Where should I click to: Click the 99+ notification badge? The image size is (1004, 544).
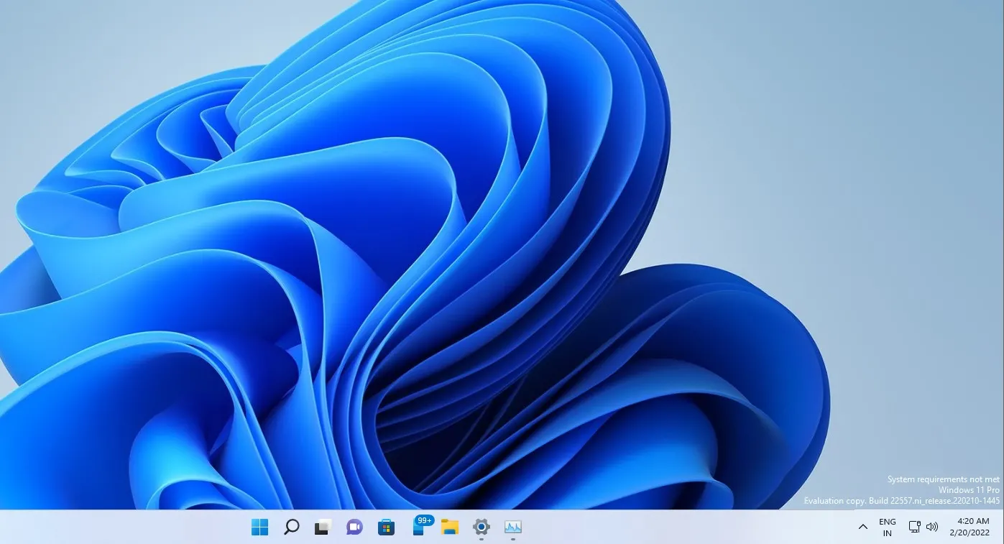tap(423, 520)
